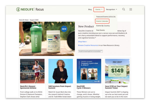Click the Shop Now link
This screenshot has height=104, width=150.
coord(82,42)
